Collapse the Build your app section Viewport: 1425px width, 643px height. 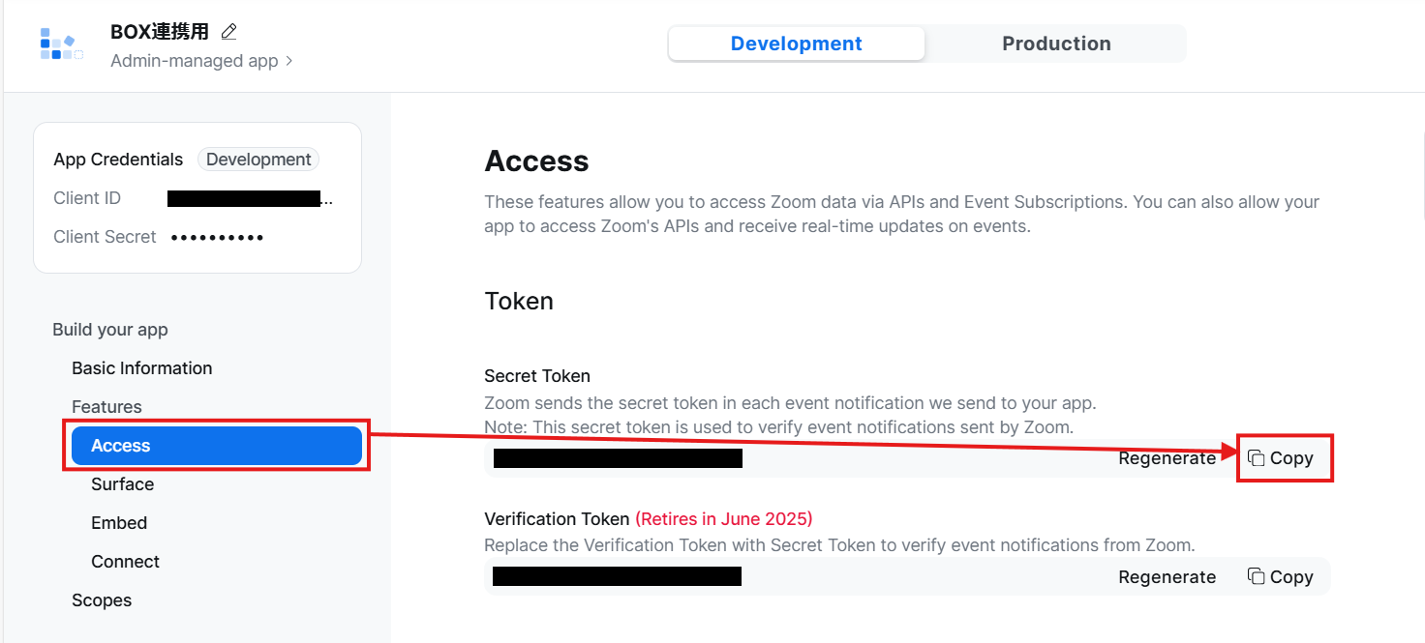point(110,330)
